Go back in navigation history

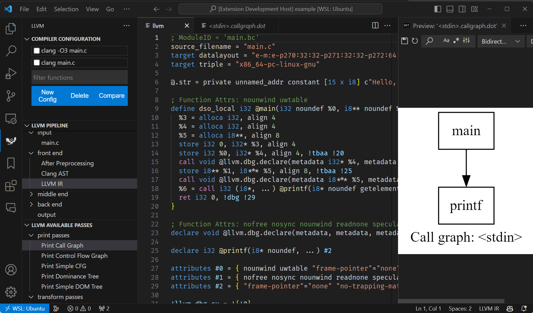point(156,9)
